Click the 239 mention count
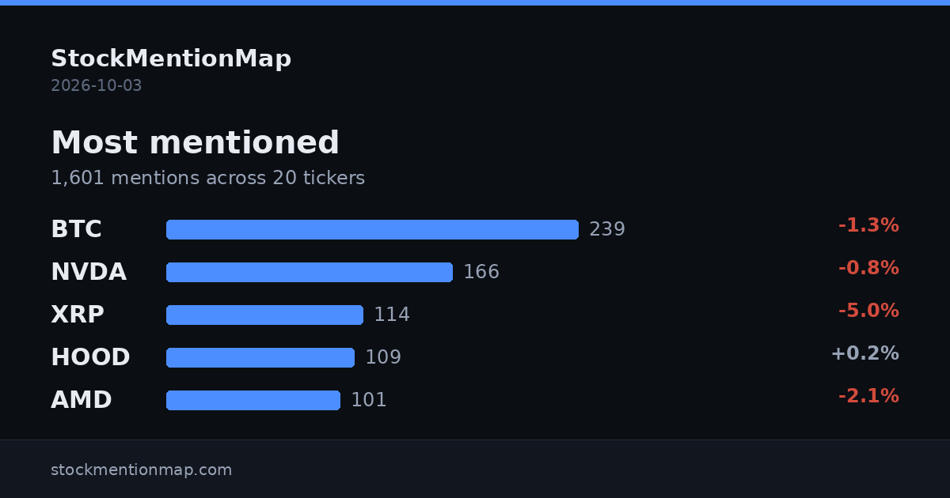 coord(607,229)
